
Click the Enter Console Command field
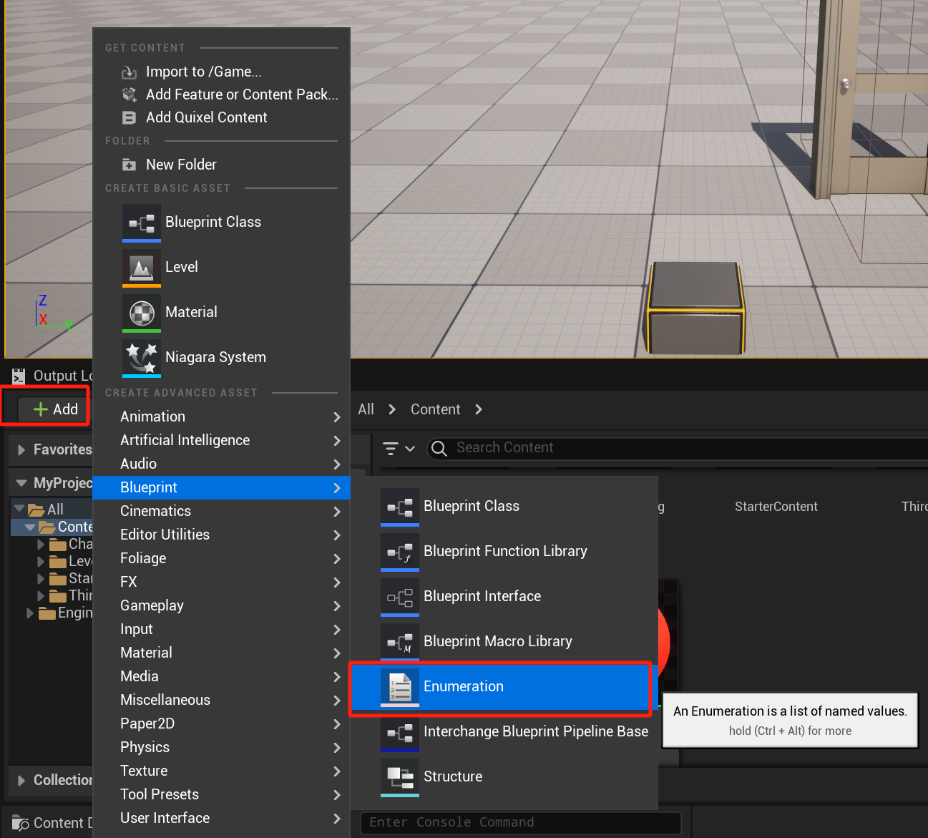pos(520,823)
